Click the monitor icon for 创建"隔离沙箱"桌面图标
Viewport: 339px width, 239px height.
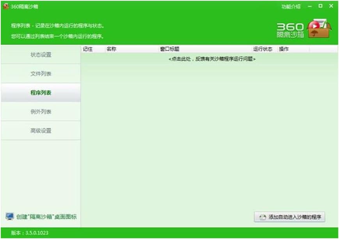tap(10, 216)
